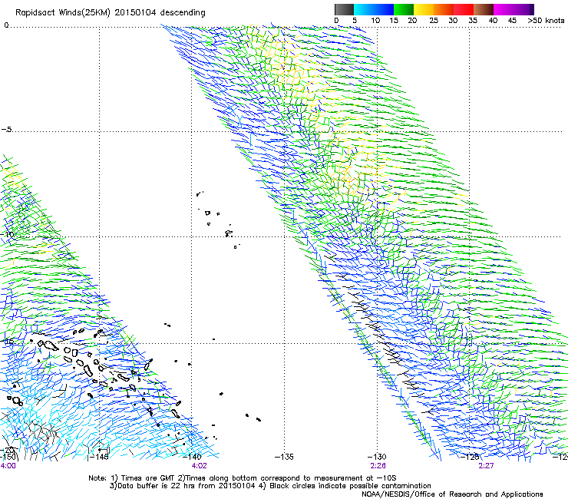This screenshot has height=499, width=568.
Task: Click the '>50 knots' legend label
Action: click(546, 21)
